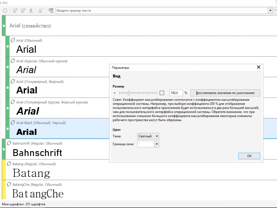The image size is (277, 208).
Task: Click the OpenType icon beside BatangChe
Action: (9, 184)
